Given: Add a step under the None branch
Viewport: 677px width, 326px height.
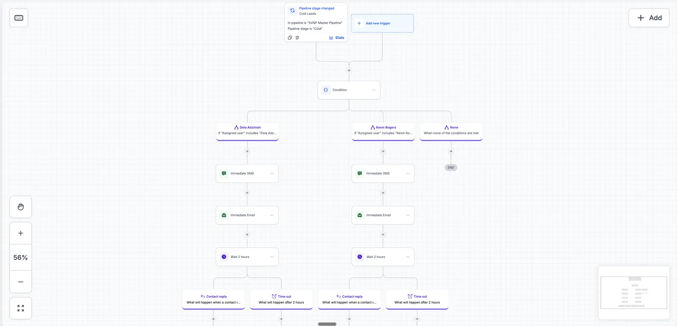Looking at the screenshot, I should pyautogui.click(x=451, y=151).
